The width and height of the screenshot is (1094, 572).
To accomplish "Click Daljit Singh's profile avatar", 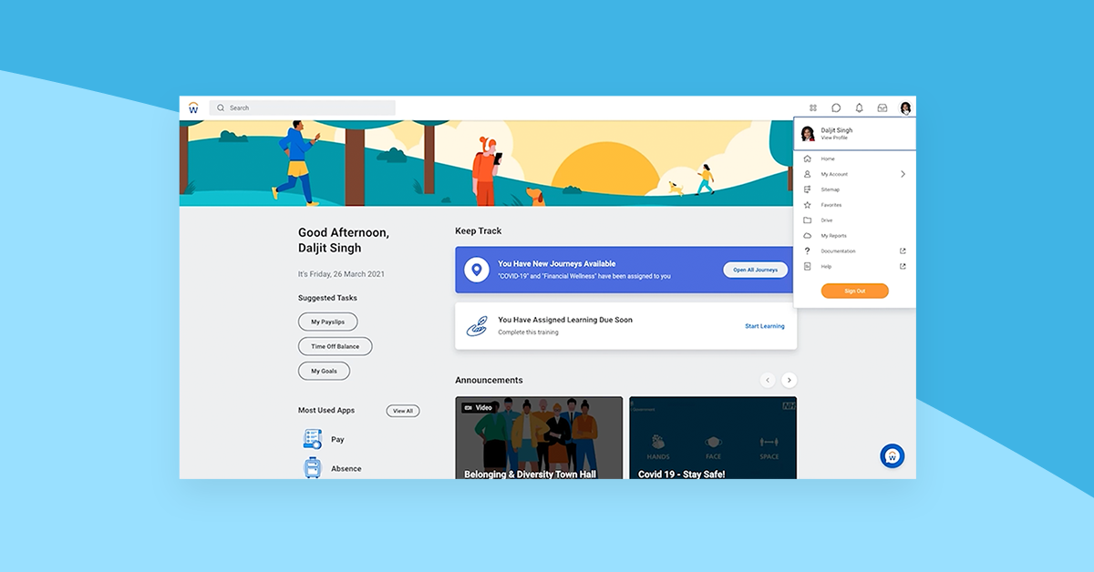I will [904, 107].
